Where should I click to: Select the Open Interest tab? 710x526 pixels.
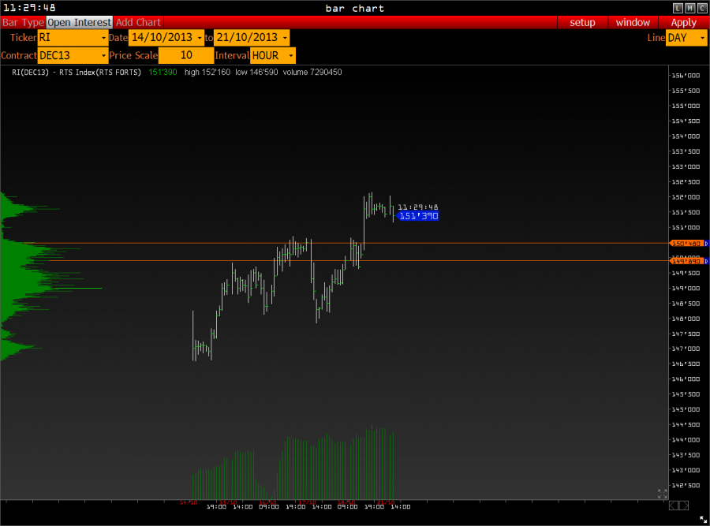point(79,22)
